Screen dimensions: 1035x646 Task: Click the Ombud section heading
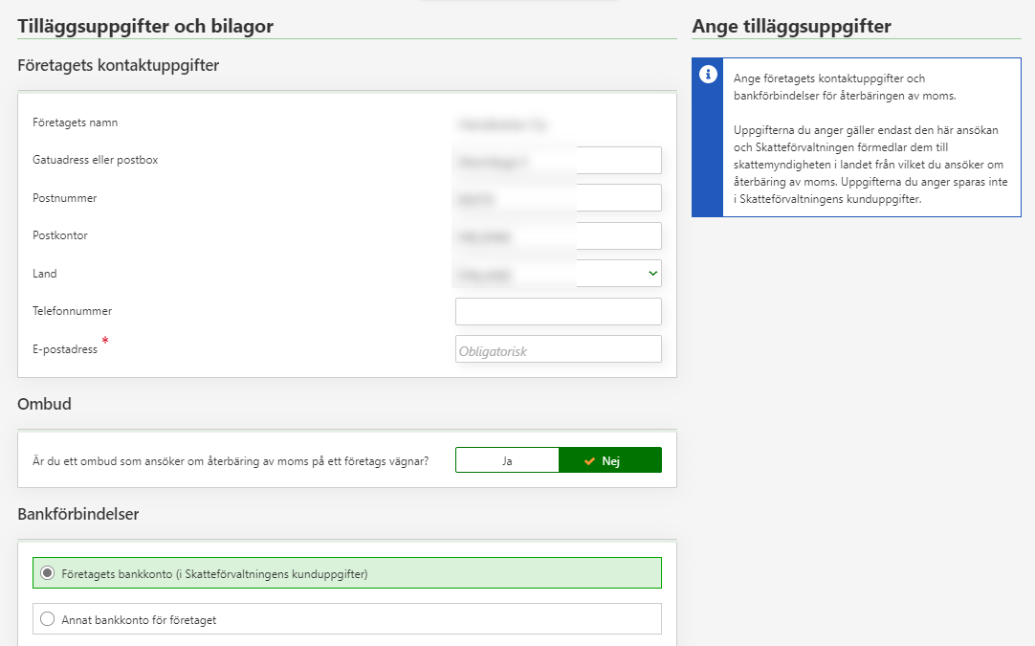[44, 404]
